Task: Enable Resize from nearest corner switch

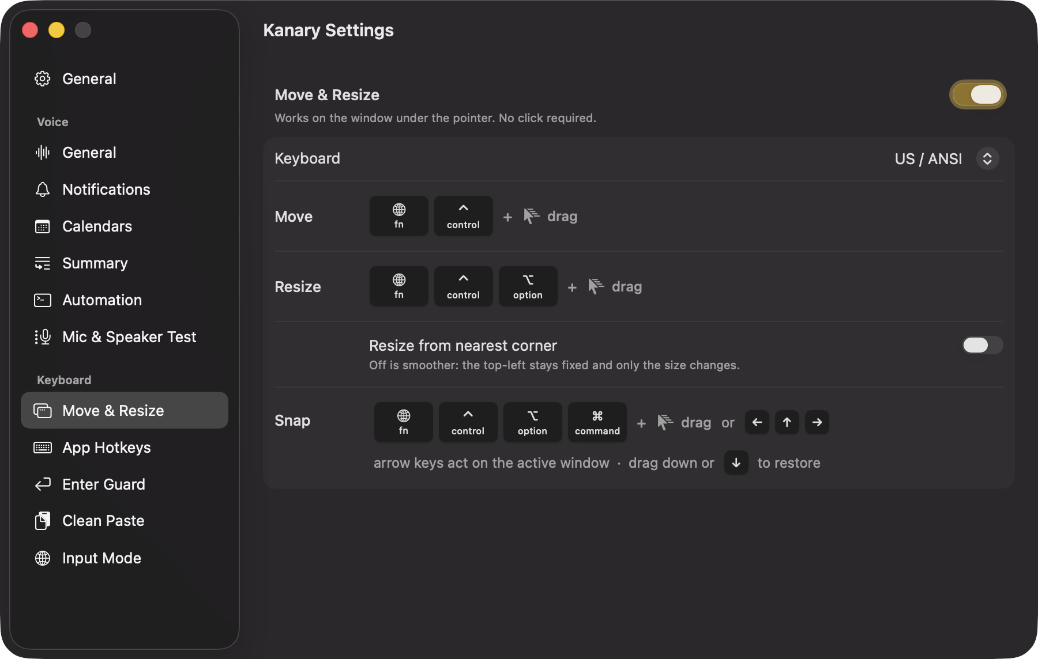Action: pos(983,345)
